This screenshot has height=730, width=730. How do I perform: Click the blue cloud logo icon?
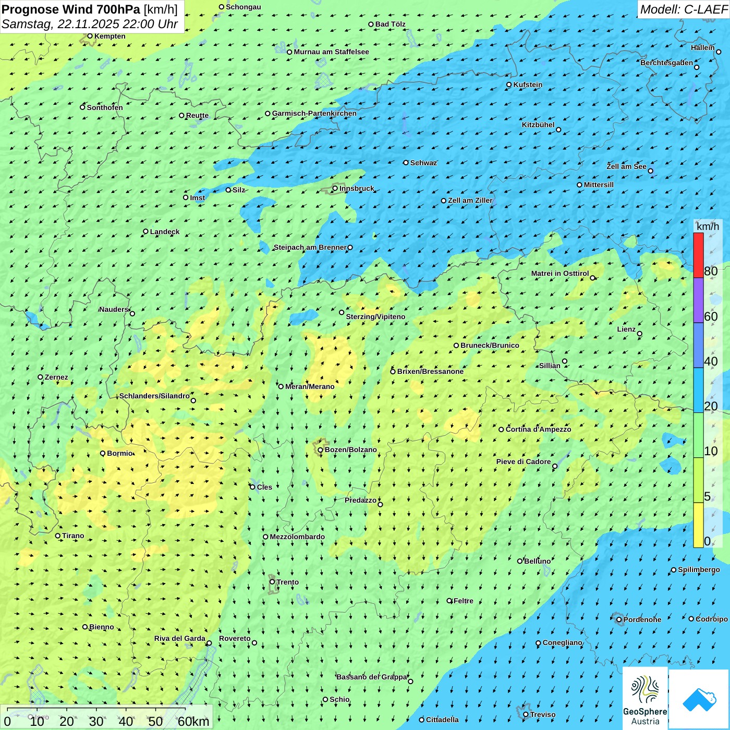tap(699, 699)
